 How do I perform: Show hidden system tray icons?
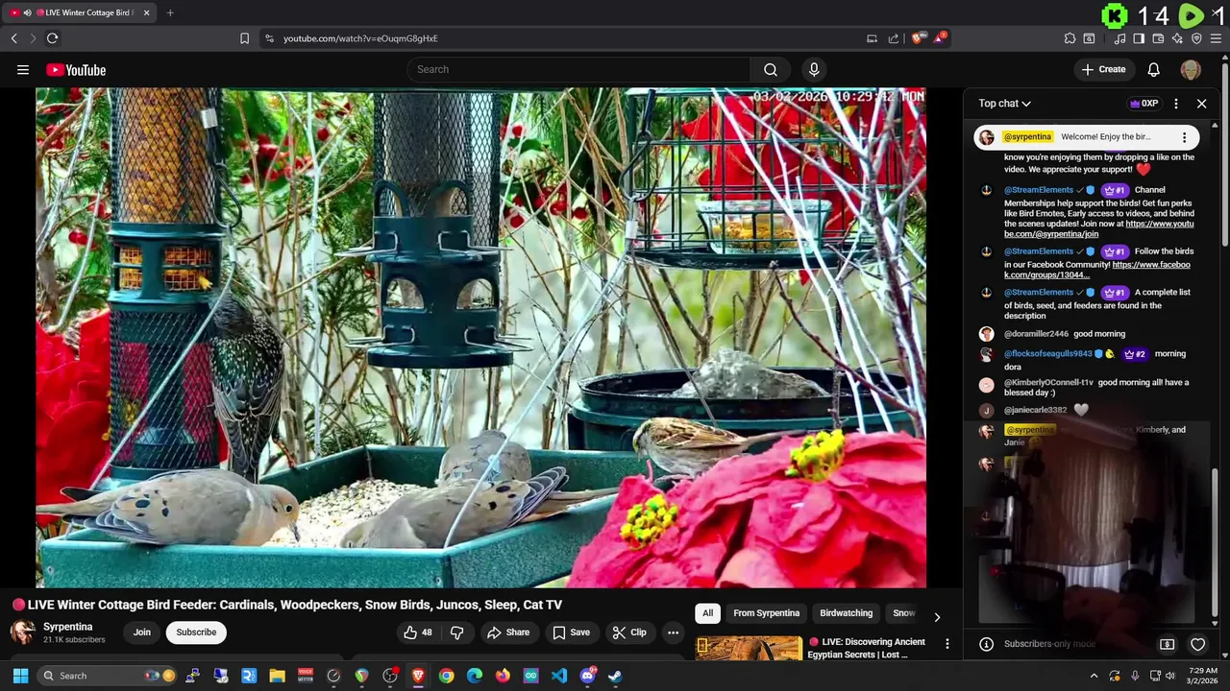pyautogui.click(x=1094, y=676)
